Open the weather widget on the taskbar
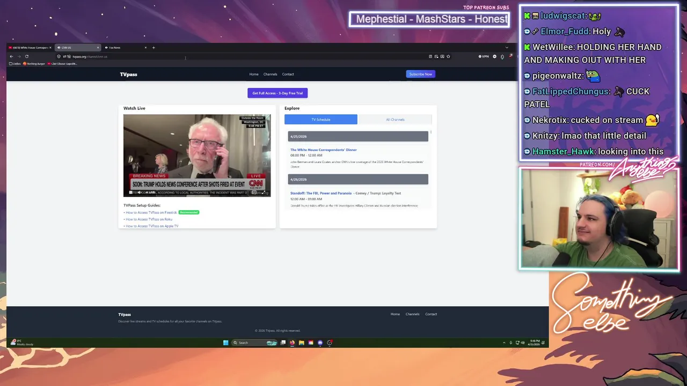 21,343
